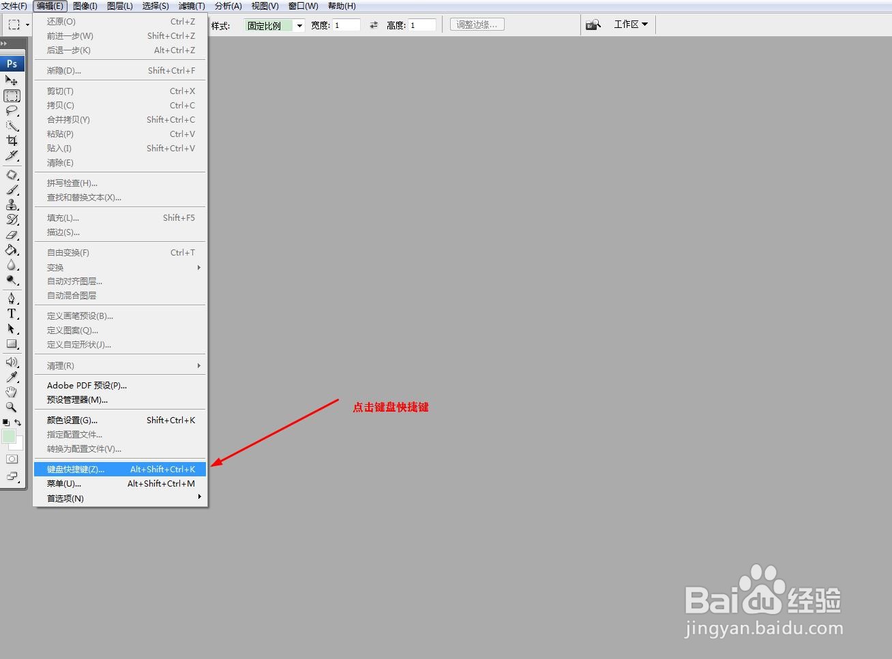Viewport: 892px width, 659px height.
Task: Expand the 变换 submenu
Action: (x=120, y=267)
